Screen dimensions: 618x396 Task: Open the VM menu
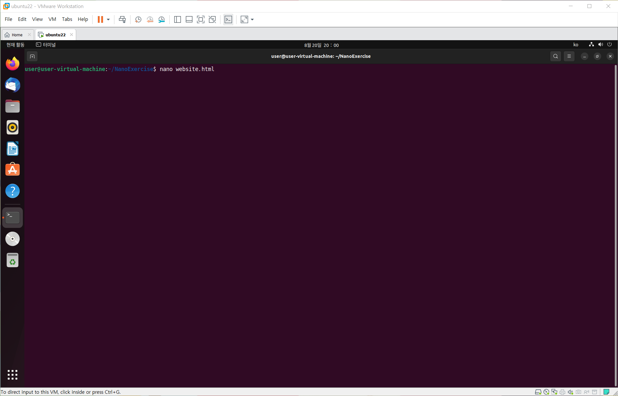[52, 19]
